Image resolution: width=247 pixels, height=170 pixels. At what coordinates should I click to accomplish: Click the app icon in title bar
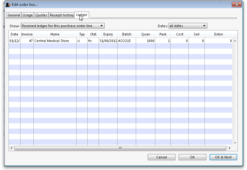[x=8, y=5]
